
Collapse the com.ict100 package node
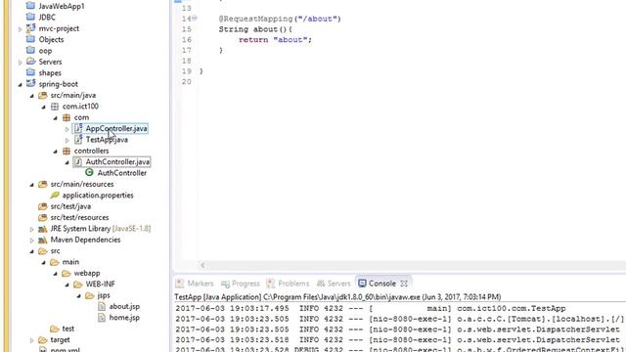(x=43, y=107)
